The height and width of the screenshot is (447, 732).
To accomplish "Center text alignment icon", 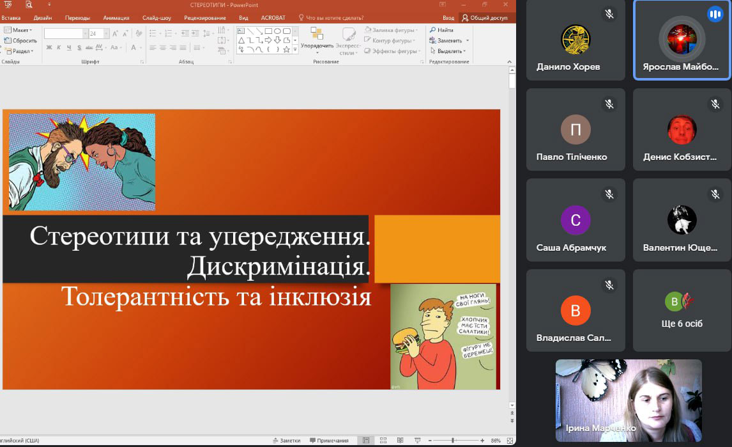I will (162, 48).
